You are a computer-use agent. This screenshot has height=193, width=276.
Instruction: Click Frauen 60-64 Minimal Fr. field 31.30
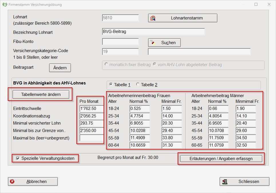(172, 145)
